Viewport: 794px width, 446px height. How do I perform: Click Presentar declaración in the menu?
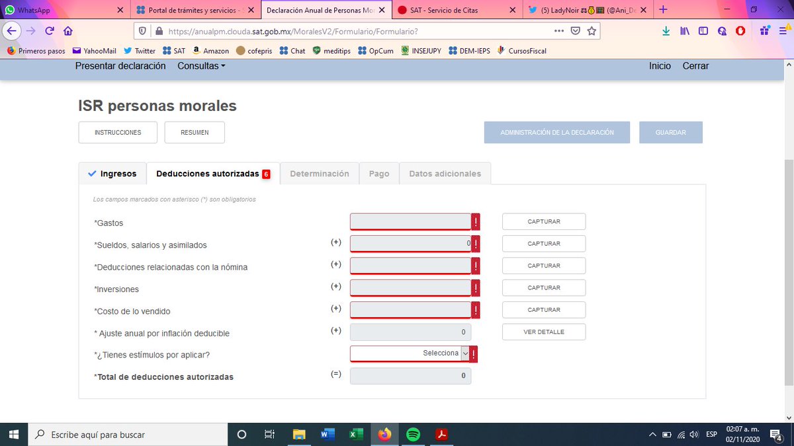tap(120, 66)
